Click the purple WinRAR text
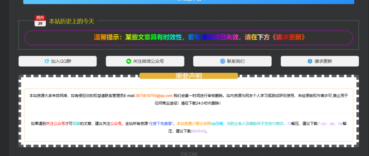Screen dimensions: 369x156 [x=198, y=131]
